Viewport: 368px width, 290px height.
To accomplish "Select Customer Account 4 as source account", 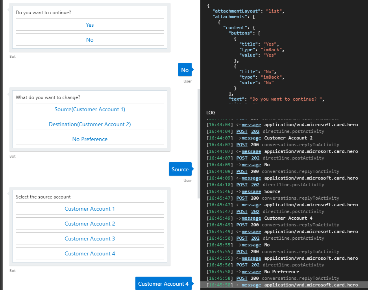I will click(x=90, y=253).
